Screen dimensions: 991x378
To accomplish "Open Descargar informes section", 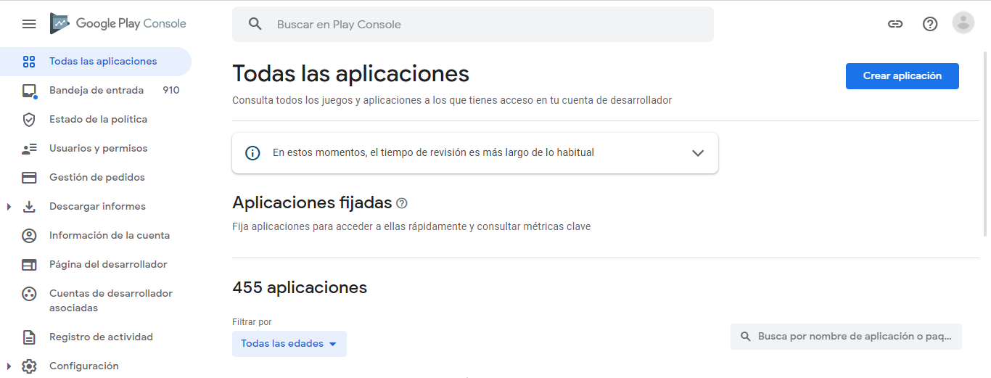I will (x=96, y=207).
